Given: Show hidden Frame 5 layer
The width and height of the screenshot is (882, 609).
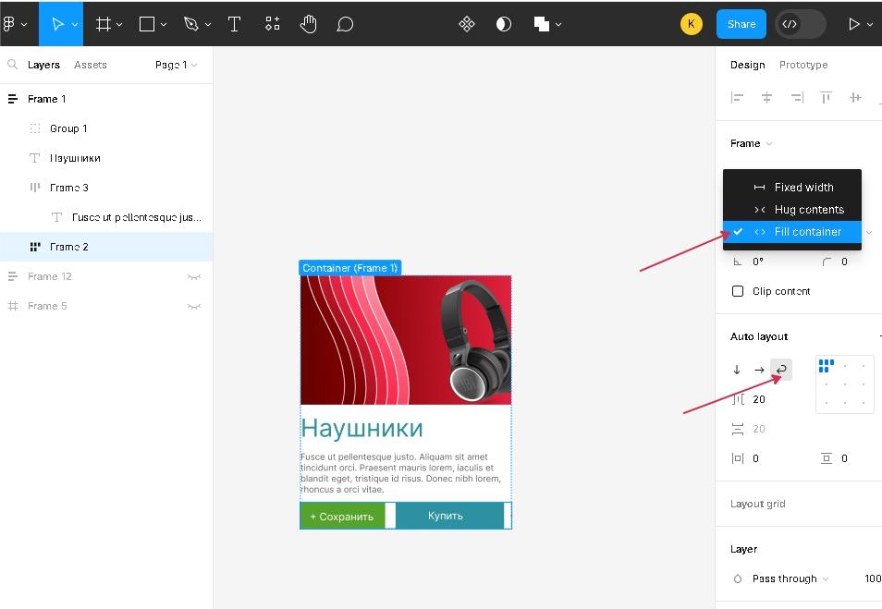Looking at the screenshot, I should pos(194,306).
